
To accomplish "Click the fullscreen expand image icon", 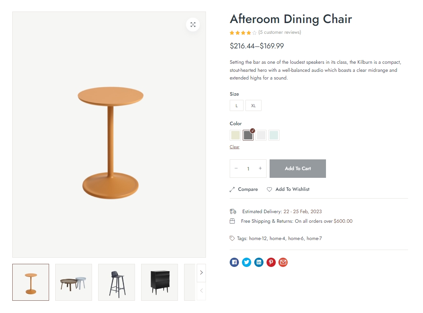I will [x=193, y=25].
